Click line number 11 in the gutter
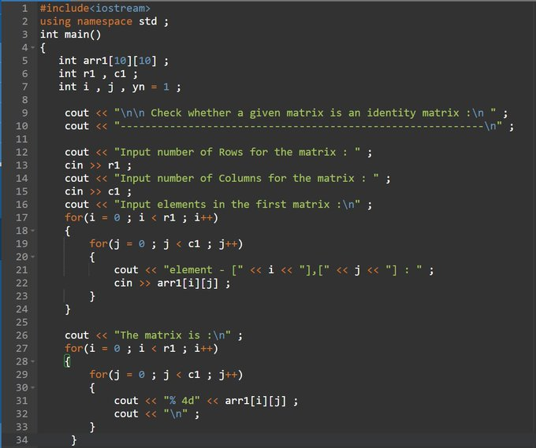 click(22, 139)
